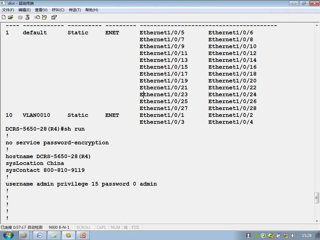Click the vertical scrollbar thumb
This screenshot has height=240, width=320.
pyautogui.click(x=317, y=198)
